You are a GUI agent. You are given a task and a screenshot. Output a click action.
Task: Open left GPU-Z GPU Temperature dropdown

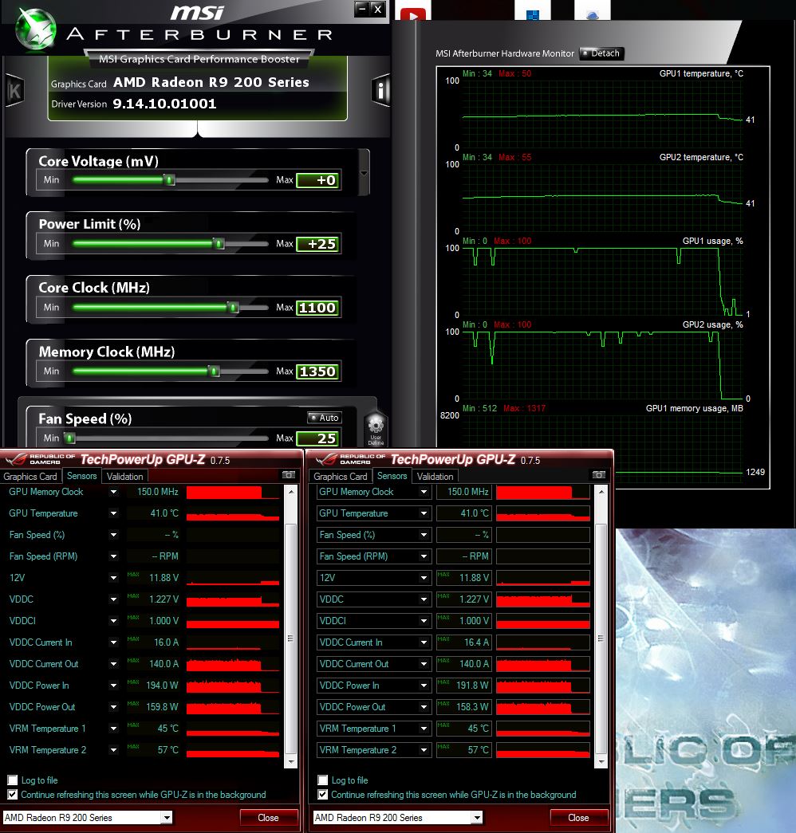coord(113,513)
